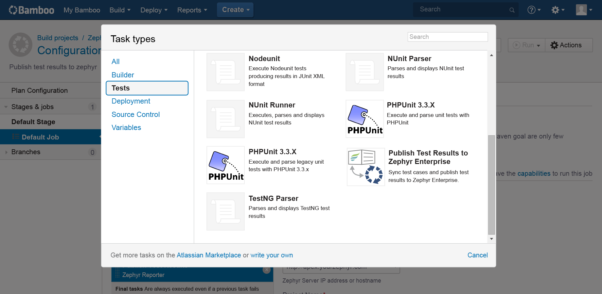Click the PHPUnit icon for unit tests task
Image resolution: width=602 pixels, height=294 pixels.
364,119
